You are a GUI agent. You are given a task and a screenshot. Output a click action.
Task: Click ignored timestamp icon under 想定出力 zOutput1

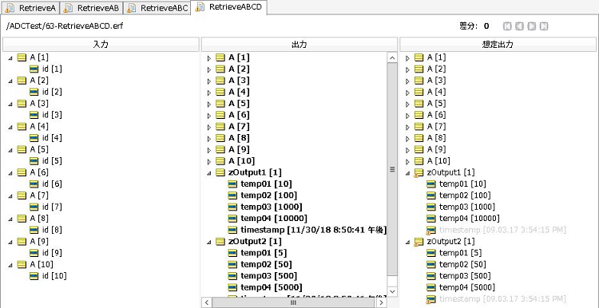(430, 230)
